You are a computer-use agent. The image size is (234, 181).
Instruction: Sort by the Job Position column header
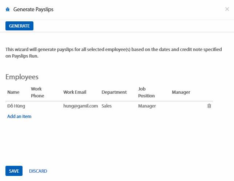pyautogui.click(x=146, y=92)
